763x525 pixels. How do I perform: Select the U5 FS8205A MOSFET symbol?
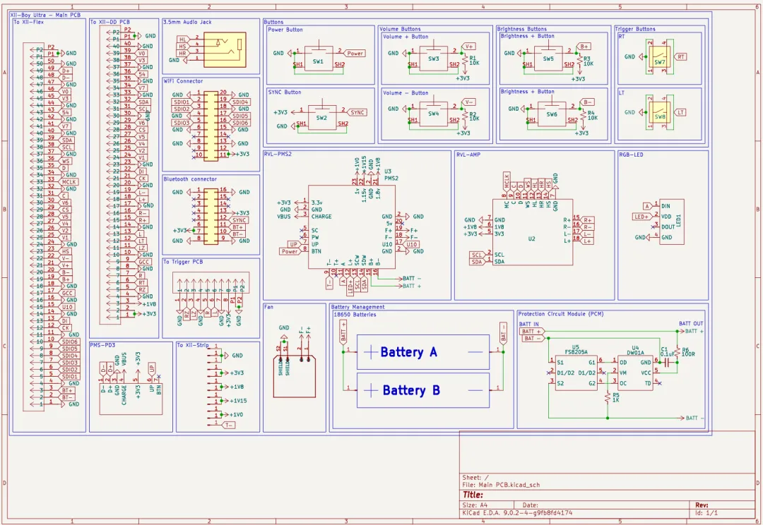point(576,373)
